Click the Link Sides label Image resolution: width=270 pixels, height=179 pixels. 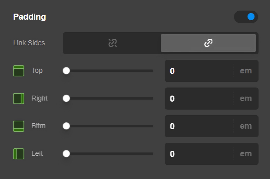29,43
